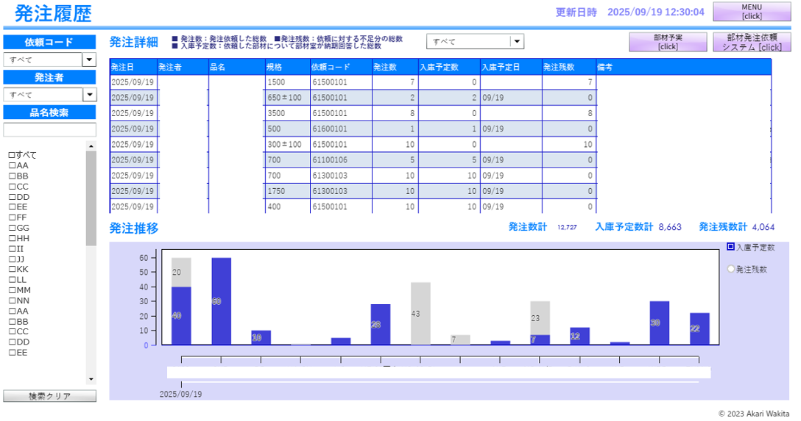Tick the HH checkbox
The width and height of the screenshot is (801, 421).
tap(12, 238)
